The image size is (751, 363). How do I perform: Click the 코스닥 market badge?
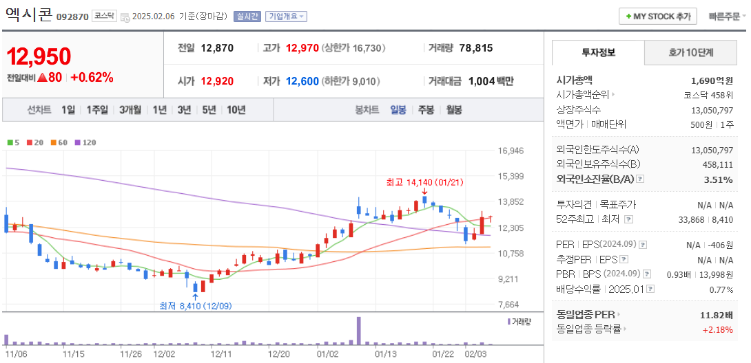(x=104, y=16)
